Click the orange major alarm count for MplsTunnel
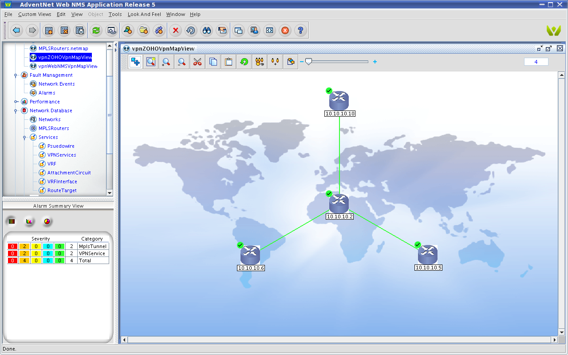 tap(24, 246)
